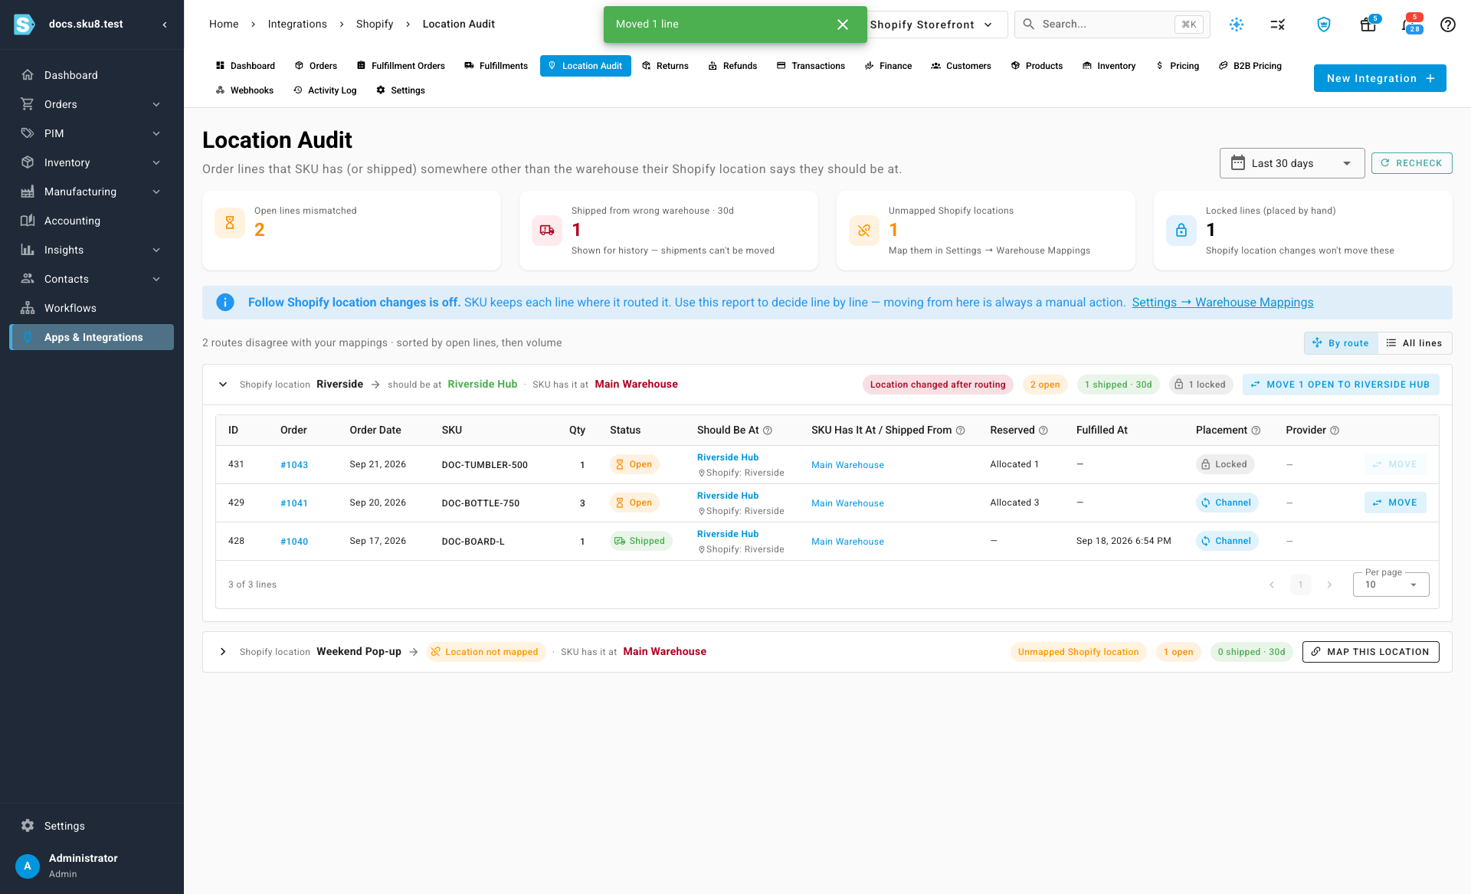Image resolution: width=1471 pixels, height=894 pixels.
Task: Click 'Location changed after routing' badge
Action: coord(938,385)
